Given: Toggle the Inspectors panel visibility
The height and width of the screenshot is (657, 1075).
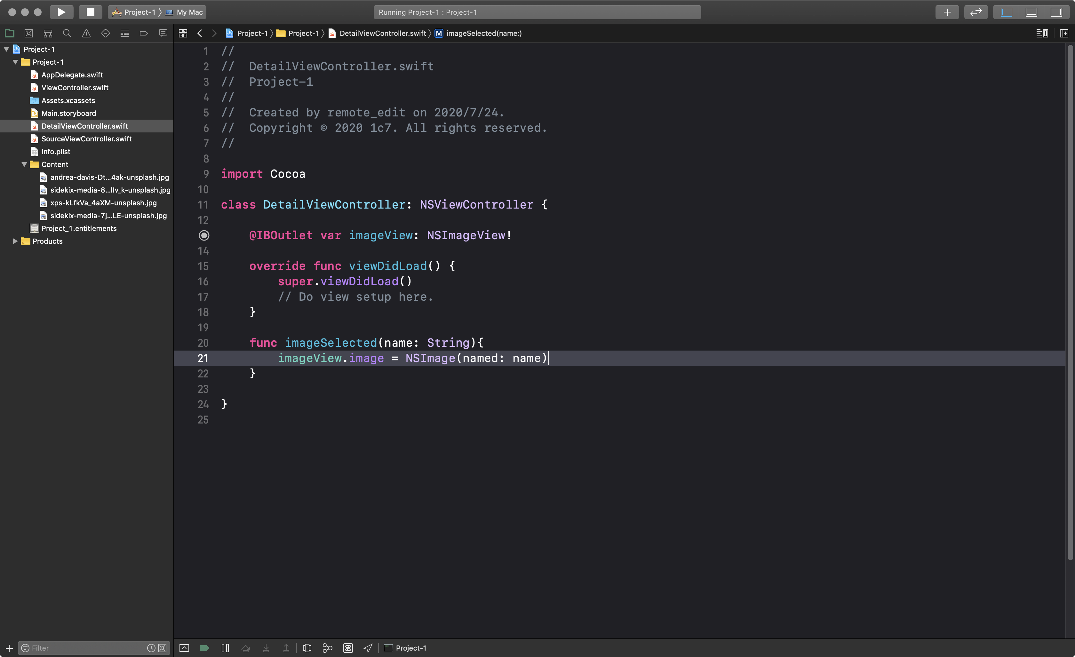Looking at the screenshot, I should point(1056,12).
